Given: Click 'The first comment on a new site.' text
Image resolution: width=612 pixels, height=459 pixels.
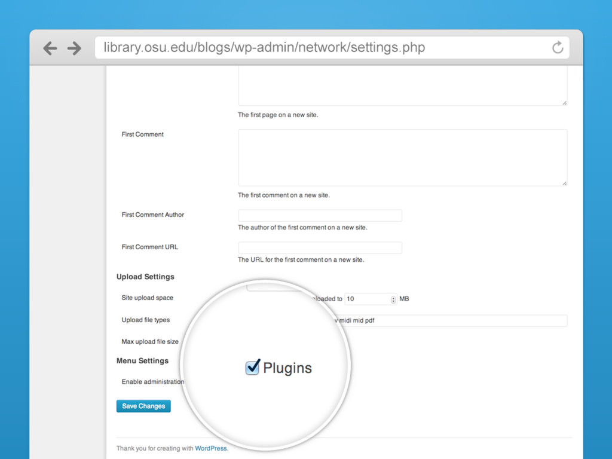Looking at the screenshot, I should (284, 195).
